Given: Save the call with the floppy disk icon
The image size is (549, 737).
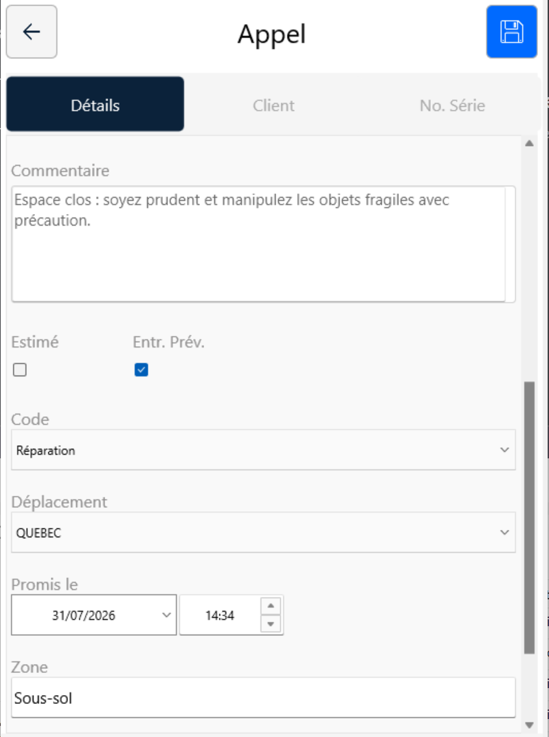Looking at the screenshot, I should point(511,32).
